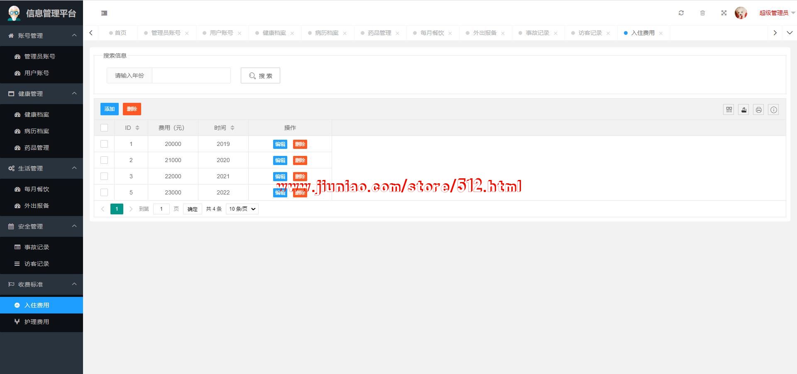Collapse the 健康管理 menu group
The image size is (797, 374).
click(42, 94)
